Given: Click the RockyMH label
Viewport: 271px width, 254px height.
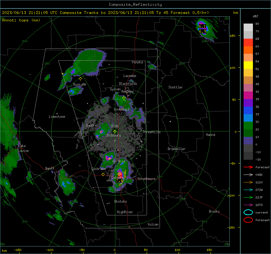Looking at the screenshot, I should (79, 85).
